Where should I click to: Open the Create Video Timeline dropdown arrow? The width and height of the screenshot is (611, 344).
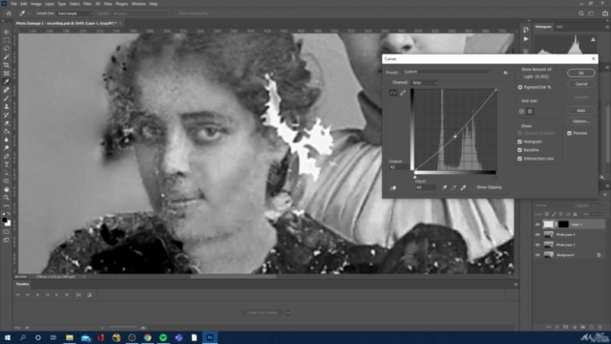[x=288, y=312]
